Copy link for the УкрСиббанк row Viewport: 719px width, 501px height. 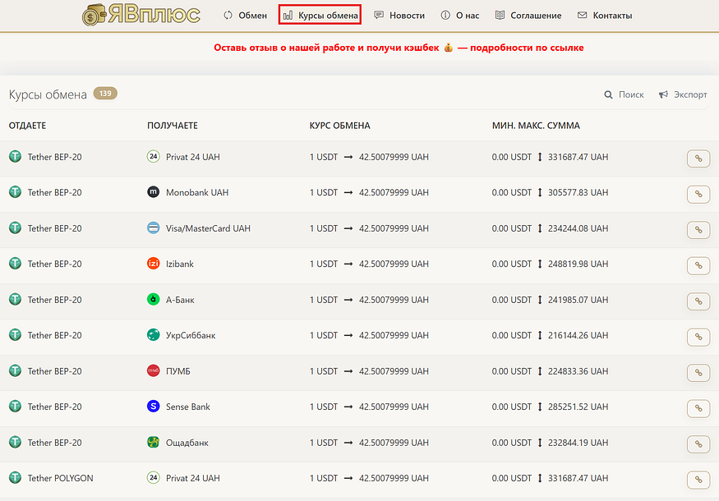point(698,338)
